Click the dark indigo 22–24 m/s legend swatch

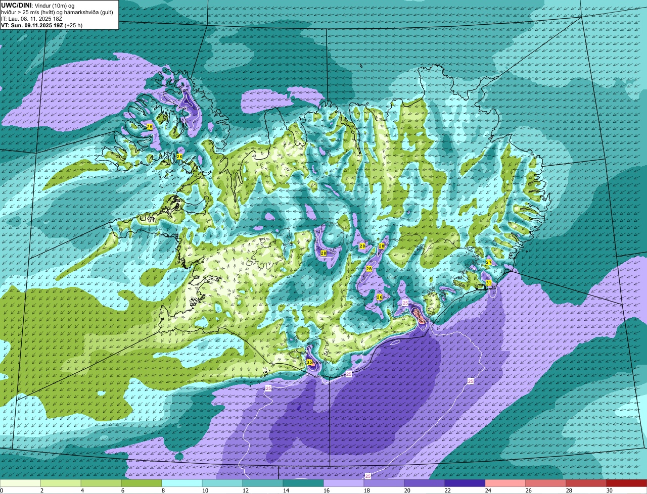coord(465,483)
